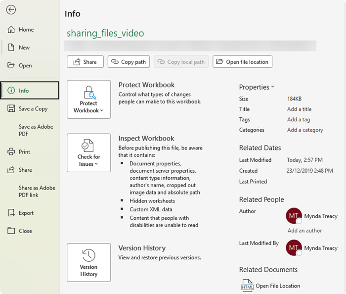
Task: Click the Author MT avatar
Action: 294,216
